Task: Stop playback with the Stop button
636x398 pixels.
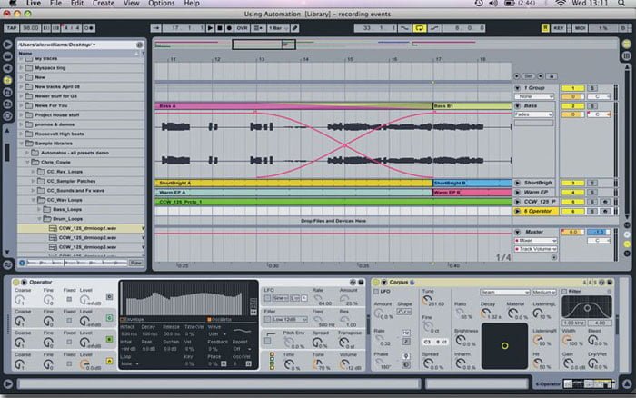Action: [220, 28]
